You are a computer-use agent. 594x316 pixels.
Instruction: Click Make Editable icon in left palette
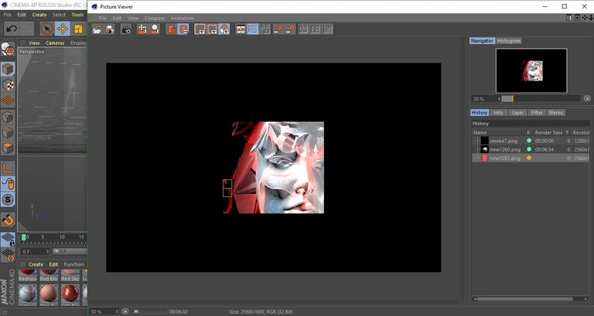click(8, 49)
